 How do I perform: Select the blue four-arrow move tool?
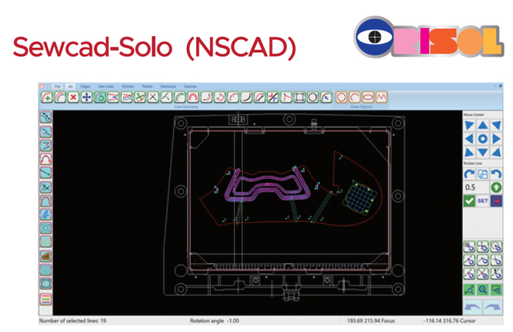87,97
